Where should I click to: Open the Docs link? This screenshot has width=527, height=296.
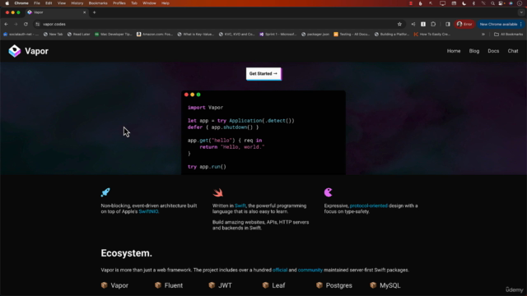click(x=493, y=51)
